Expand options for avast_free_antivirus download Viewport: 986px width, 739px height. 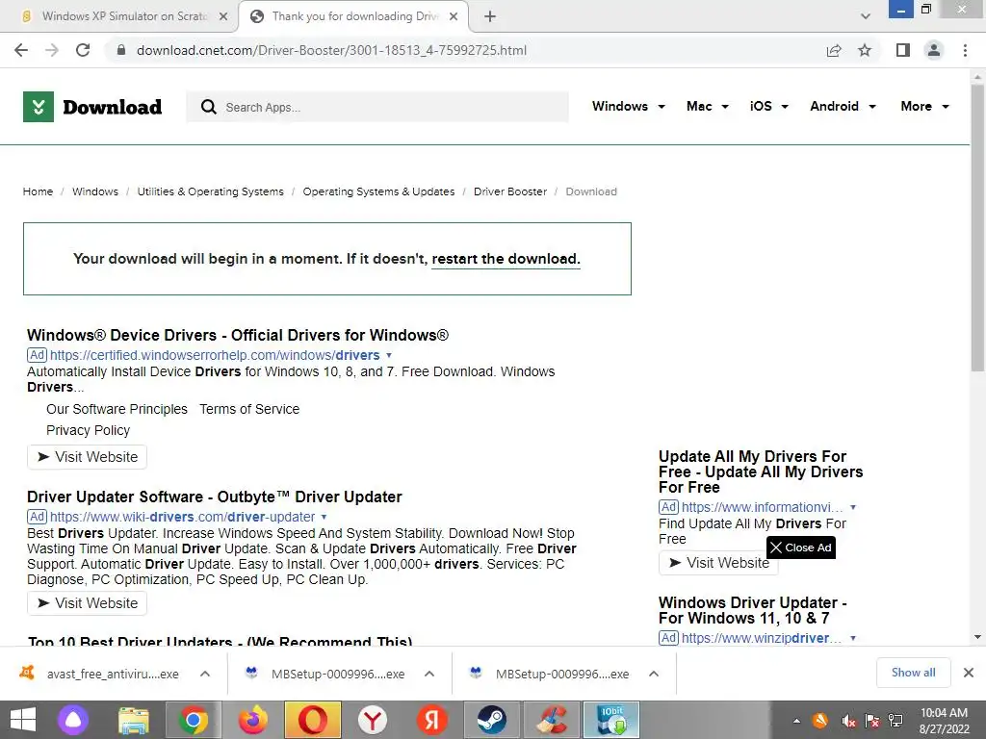[205, 674]
